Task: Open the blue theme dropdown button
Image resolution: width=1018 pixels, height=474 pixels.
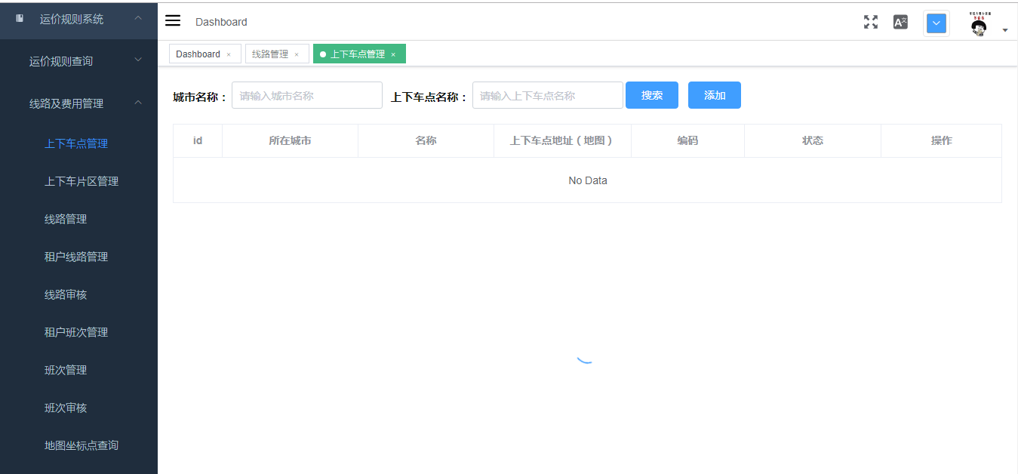Action: [x=936, y=23]
